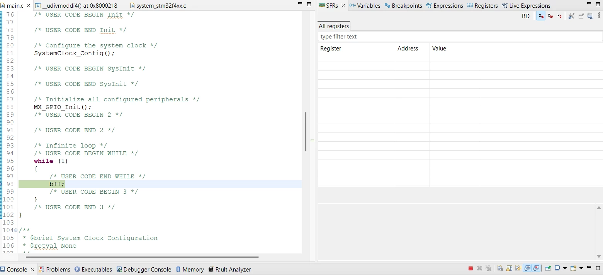Viewport: 603px width, 275px height.
Task: Switch register display to decimal (x10)
Action: pyautogui.click(x=550, y=16)
